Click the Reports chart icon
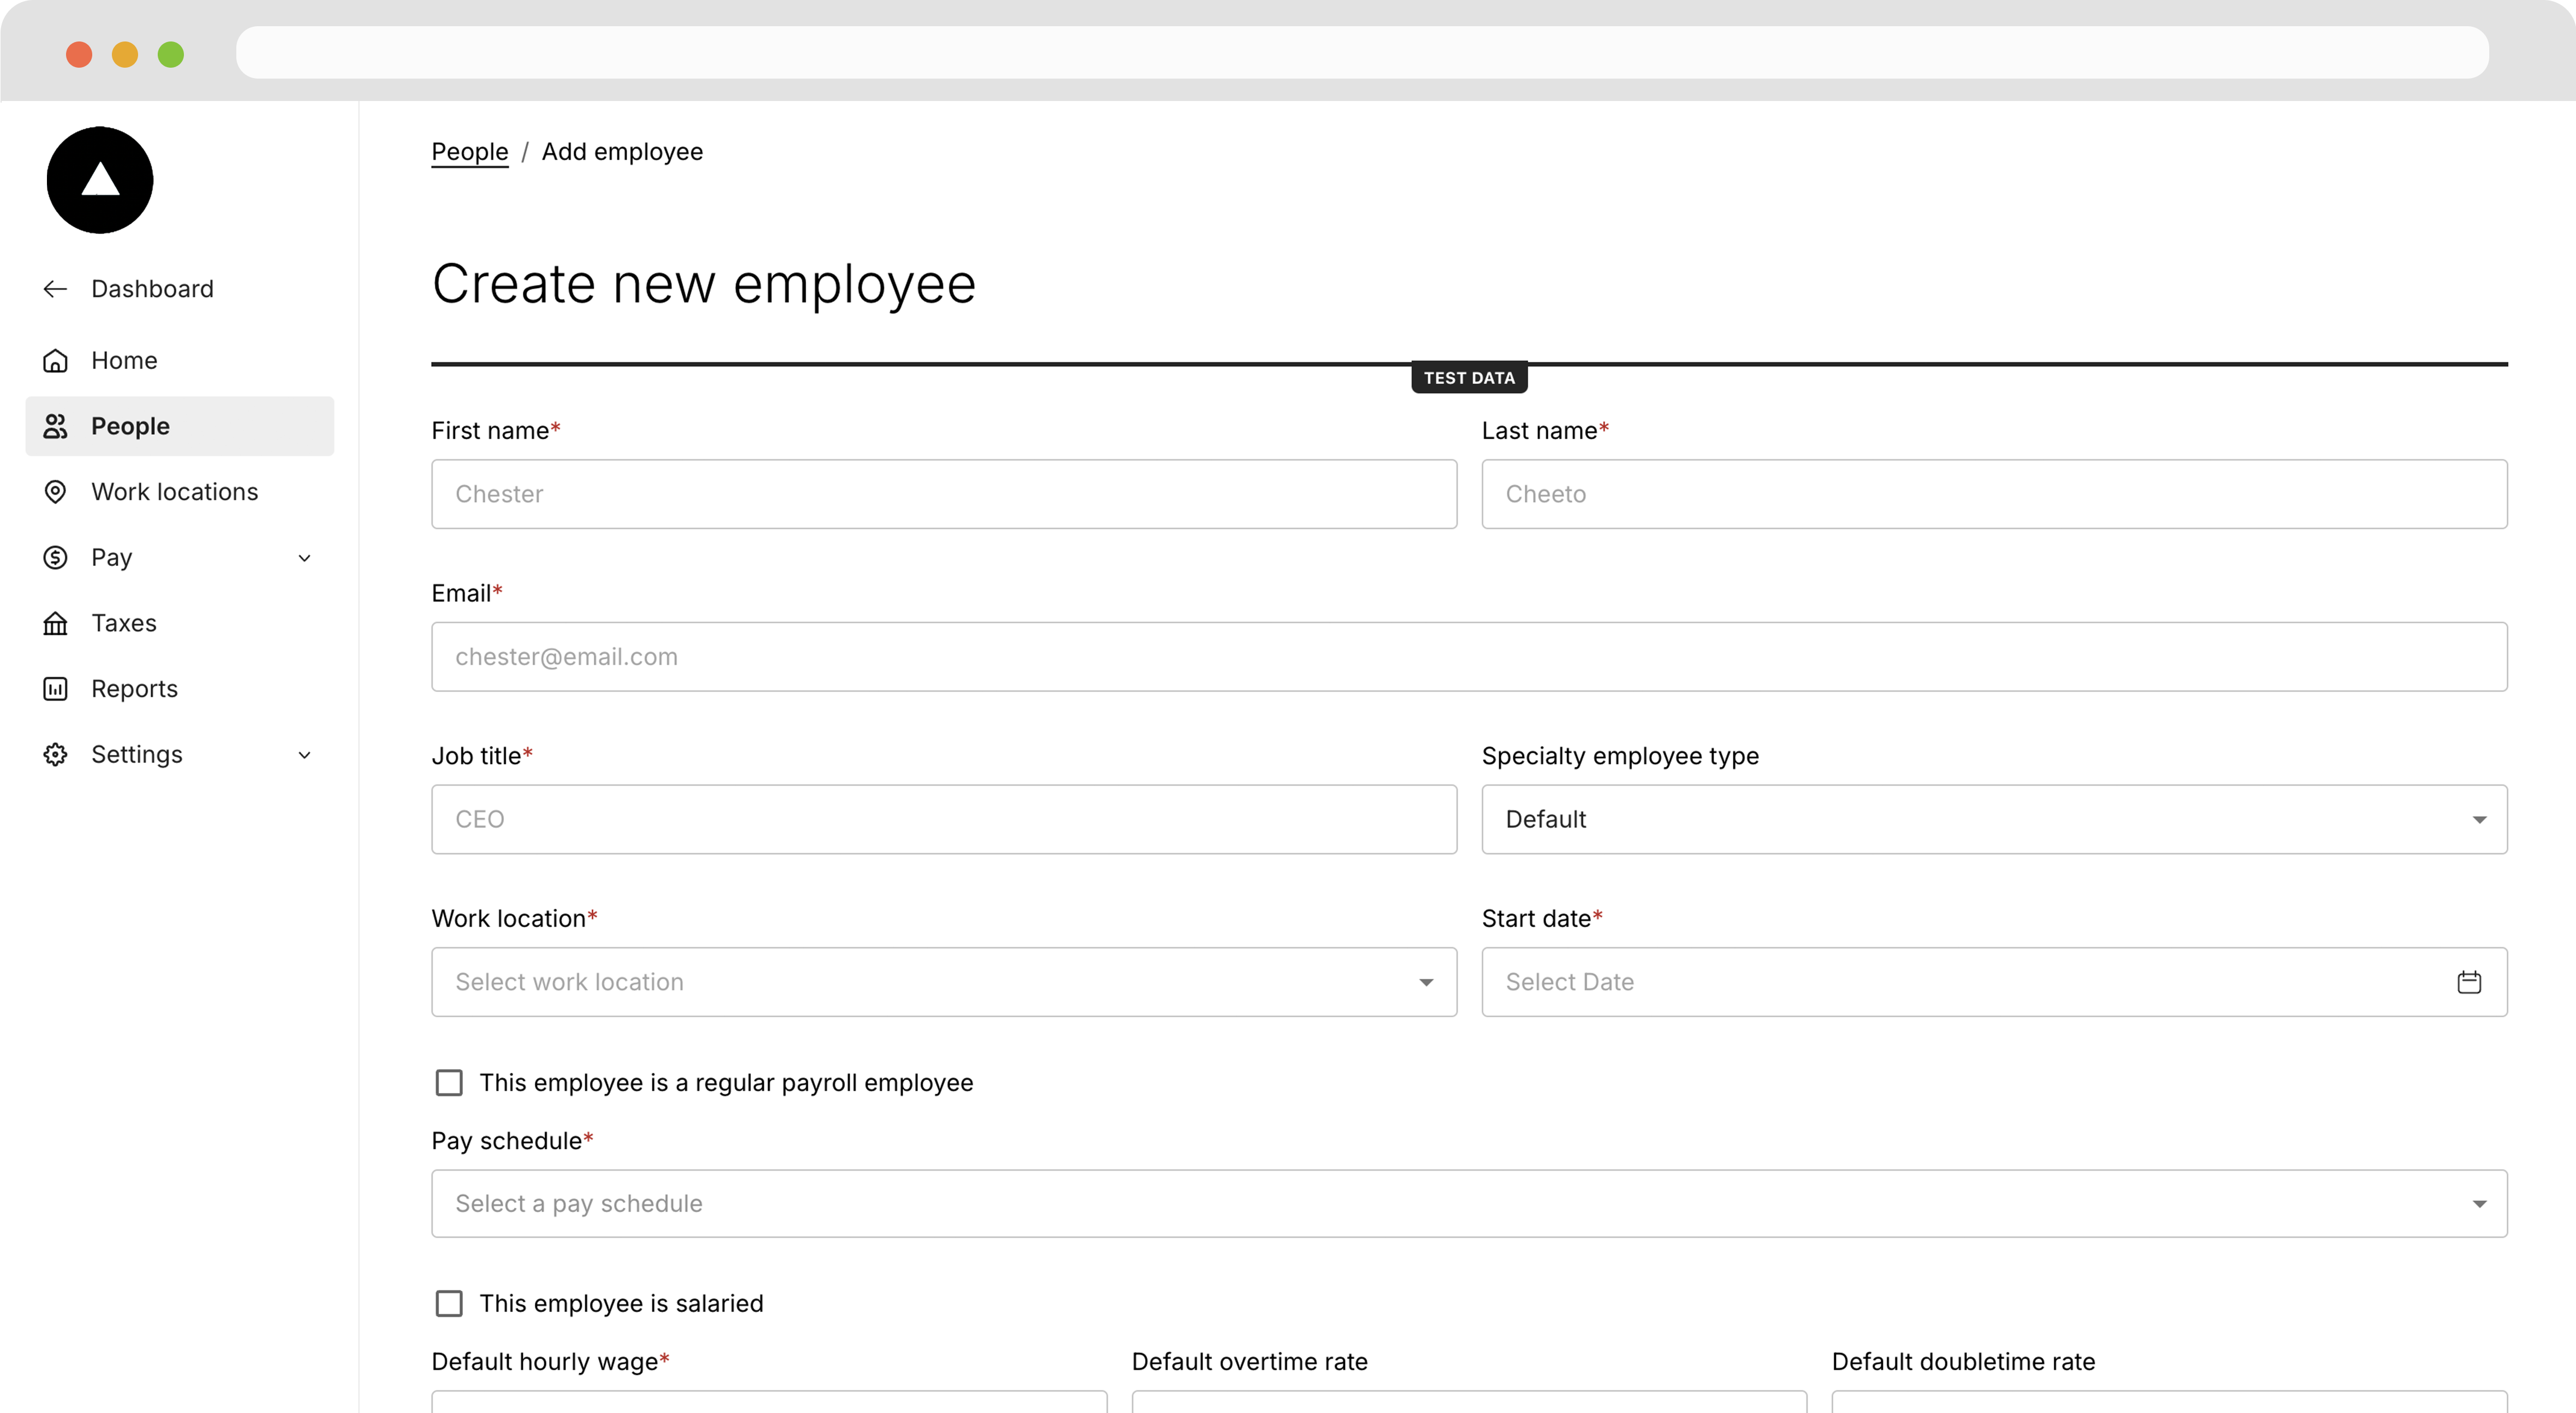The width and height of the screenshot is (2576, 1413). pyautogui.click(x=55, y=689)
